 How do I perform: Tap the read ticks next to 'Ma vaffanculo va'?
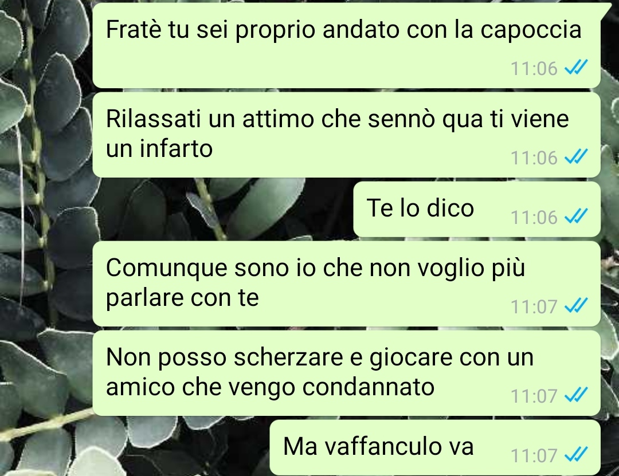pyautogui.click(x=577, y=455)
